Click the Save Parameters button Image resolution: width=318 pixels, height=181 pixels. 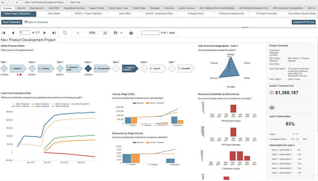pyautogui.click(x=12, y=22)
